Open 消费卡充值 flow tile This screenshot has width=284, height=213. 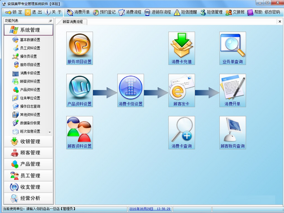pos(182,48)
